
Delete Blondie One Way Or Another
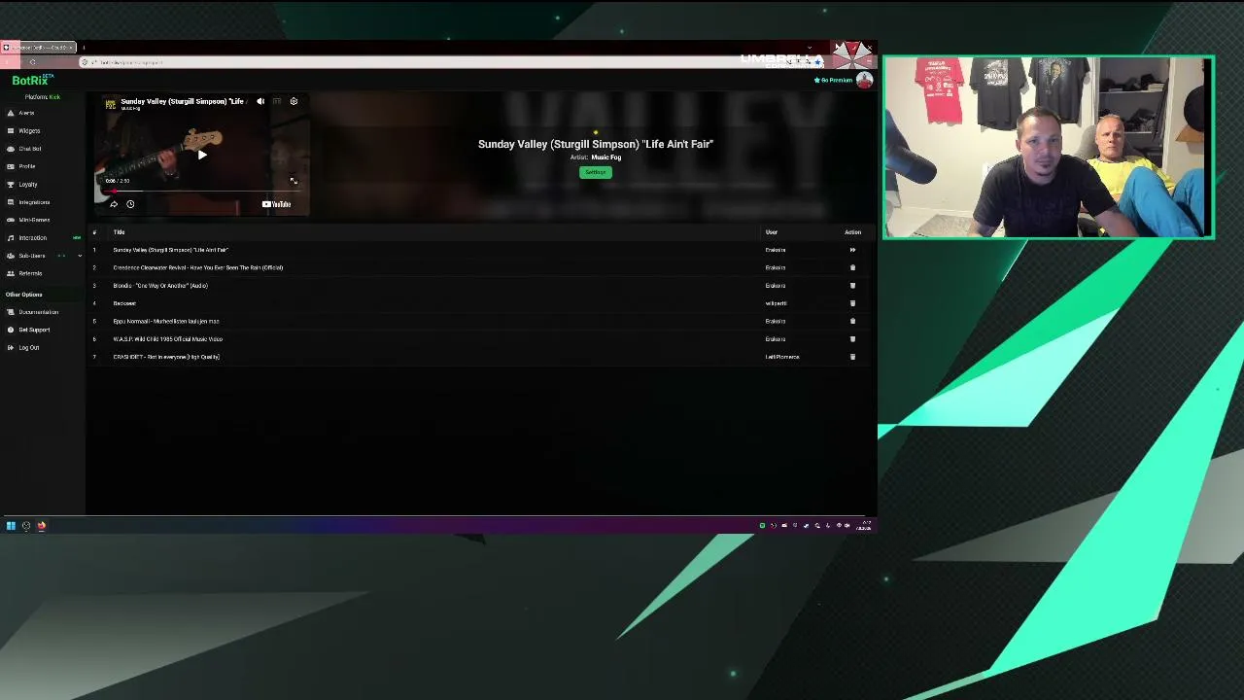(x=852, y=286)
